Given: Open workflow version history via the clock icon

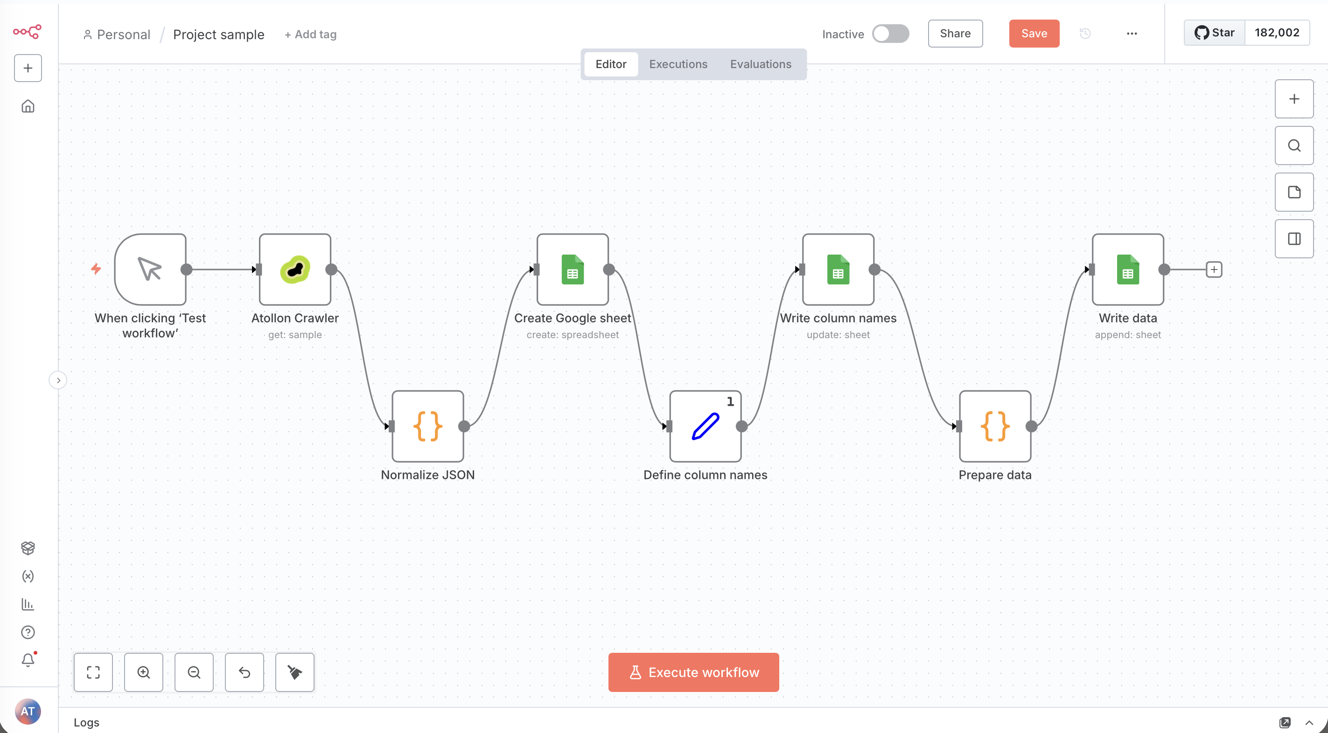Looking at the screenshot, I should pyautogui.click(x=1085, y=33).
